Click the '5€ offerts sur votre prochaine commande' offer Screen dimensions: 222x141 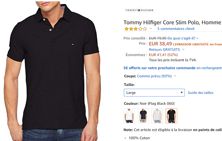coord(159,68)
